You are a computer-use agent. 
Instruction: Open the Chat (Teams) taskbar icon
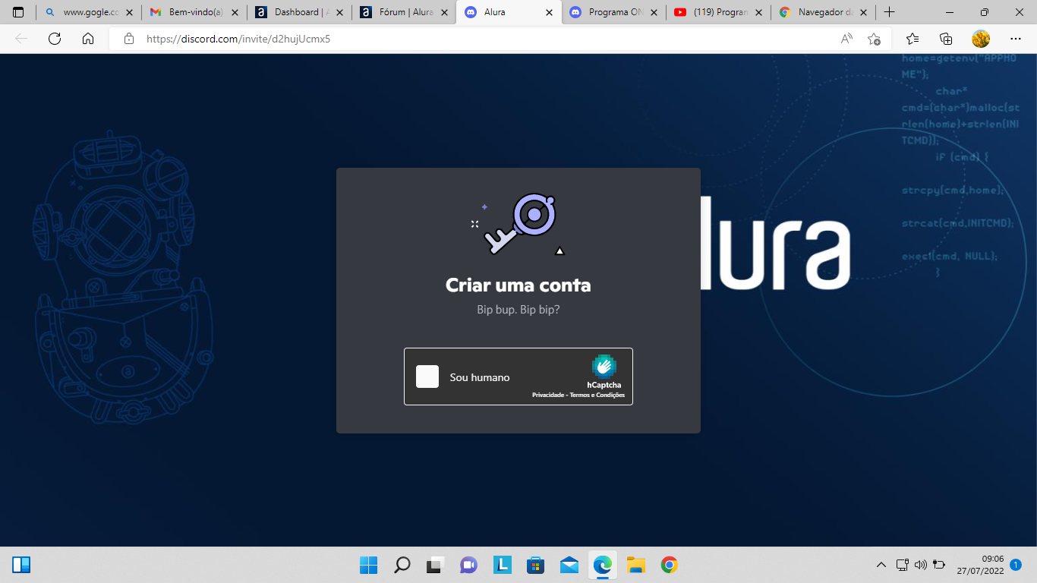coord(468,565)
